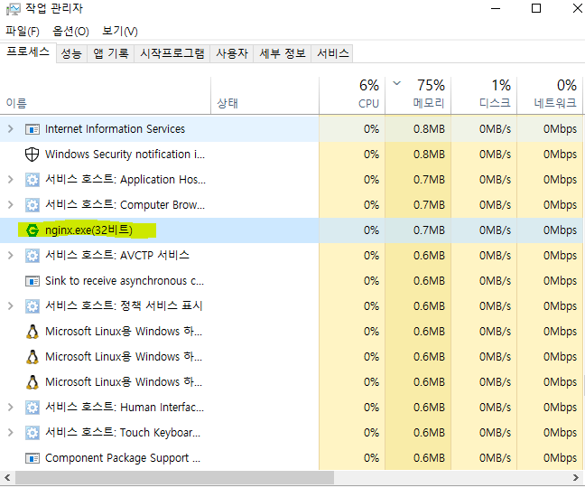Sort by the 네트워크 column header
585x488 pixels.
point(550,96)
